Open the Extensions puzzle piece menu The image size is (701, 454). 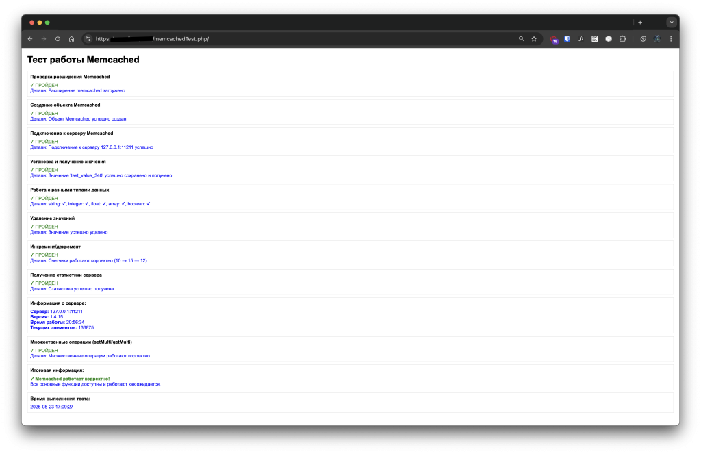[622, 39]
